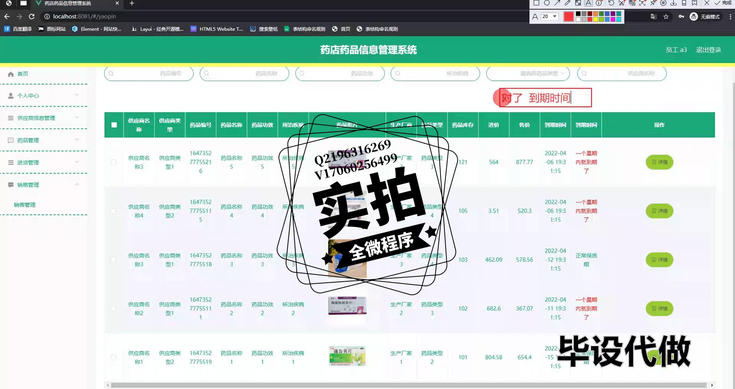Pin the screenshot to screen
Screen dimensions: 735x389
click(653, 3)
